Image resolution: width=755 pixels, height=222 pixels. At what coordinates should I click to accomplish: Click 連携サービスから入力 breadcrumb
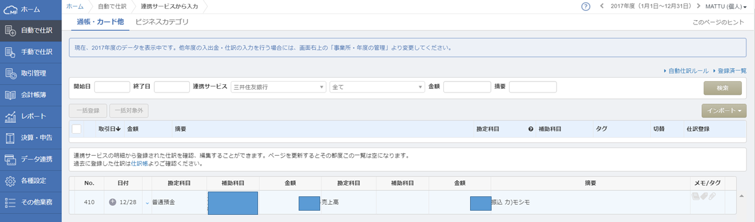[170, 6]
